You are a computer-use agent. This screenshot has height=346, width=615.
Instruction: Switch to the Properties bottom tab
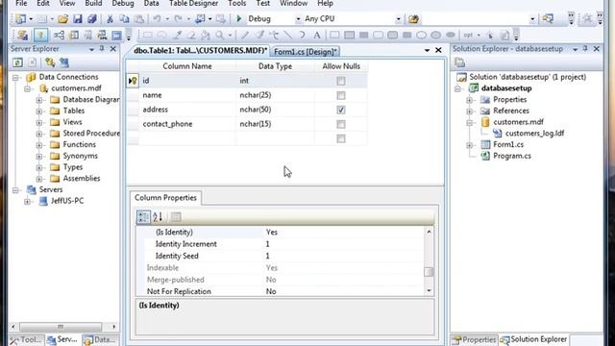[474, 339]
